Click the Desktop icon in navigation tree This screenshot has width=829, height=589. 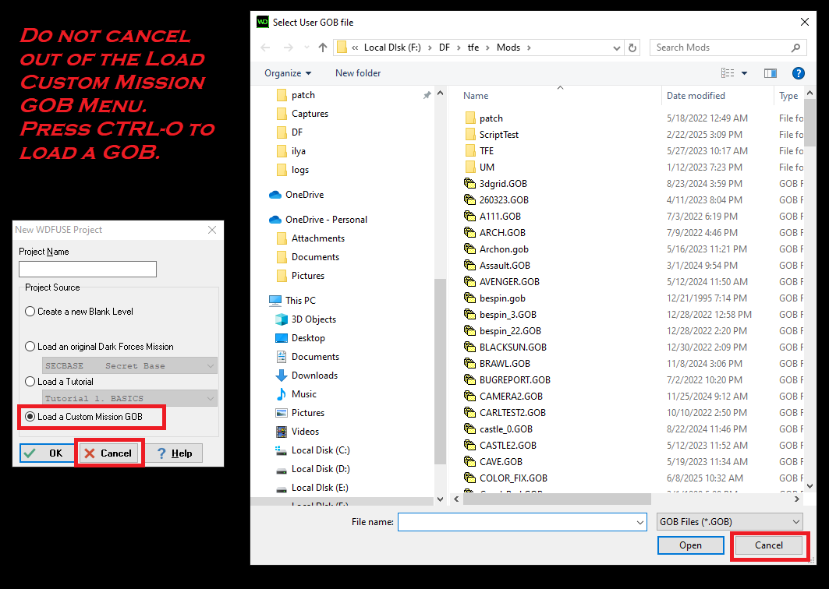coord(282,338)
